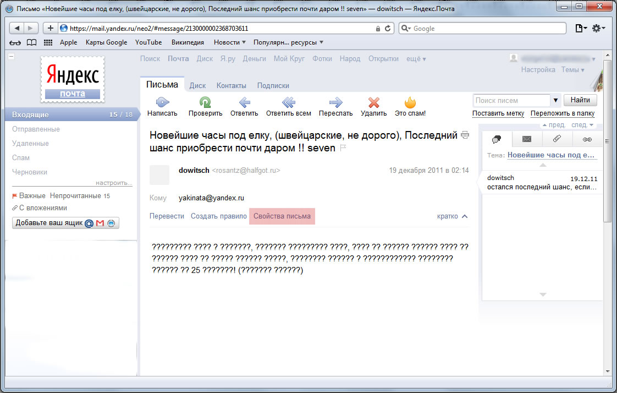Switch to the Контакты tab
The width and height of the screenshot is (617, 393).
231,85
